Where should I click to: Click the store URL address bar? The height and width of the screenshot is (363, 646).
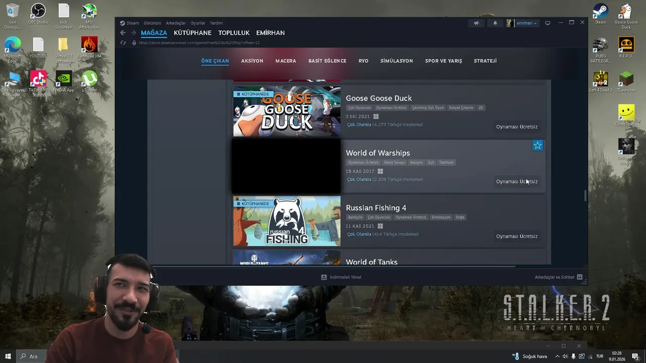click(199, 43)
